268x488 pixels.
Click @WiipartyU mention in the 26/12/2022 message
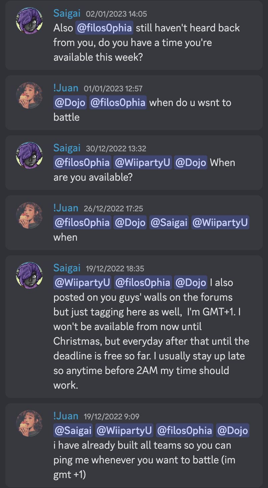coord(220,223)
